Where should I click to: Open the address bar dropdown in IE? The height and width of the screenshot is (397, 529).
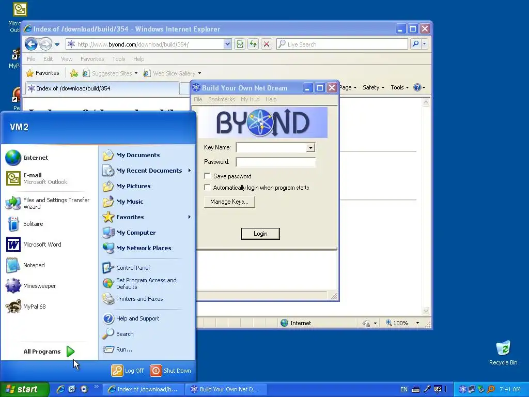[x=227, y=44]
